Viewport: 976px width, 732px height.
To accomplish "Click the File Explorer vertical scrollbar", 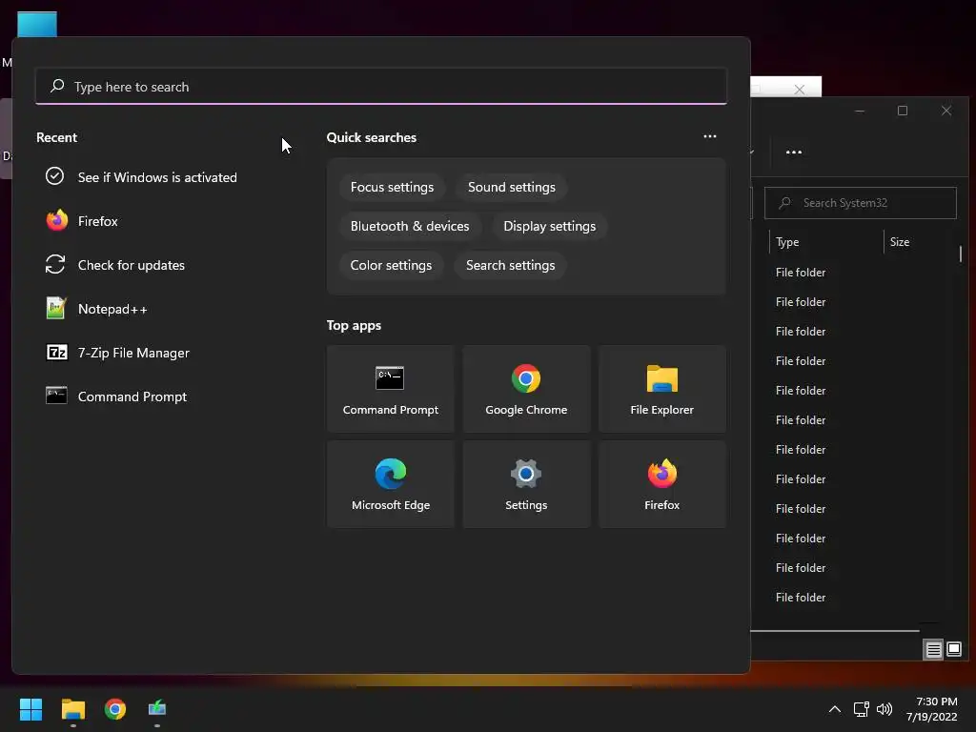I will pyautogui.click(x=961, y=254).
